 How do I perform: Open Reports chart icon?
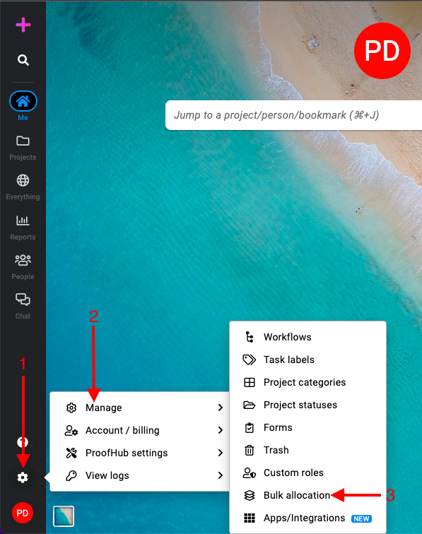click(x=23, y=220)
